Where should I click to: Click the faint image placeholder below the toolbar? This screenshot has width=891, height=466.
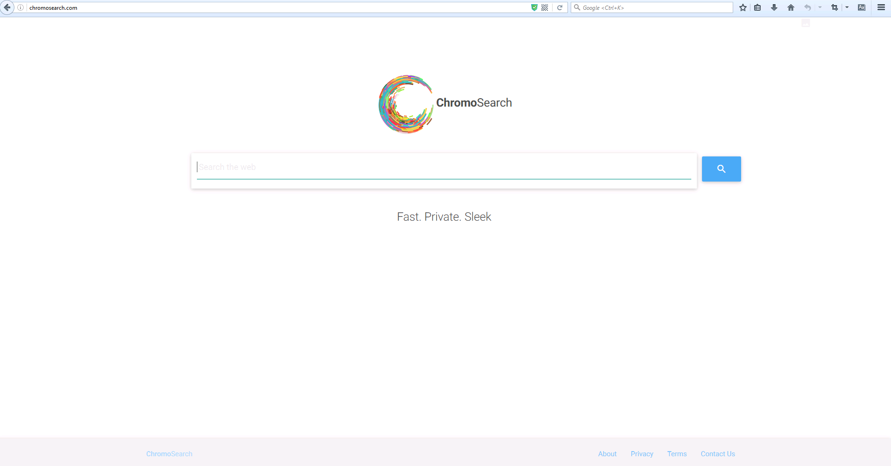806,23
